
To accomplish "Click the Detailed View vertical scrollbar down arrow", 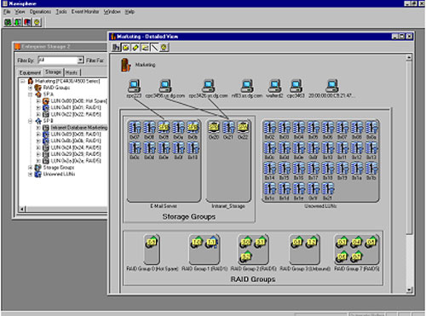I will 409,290.
